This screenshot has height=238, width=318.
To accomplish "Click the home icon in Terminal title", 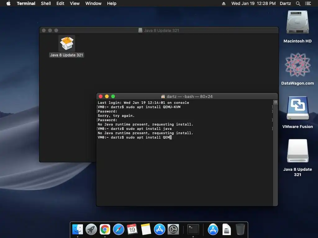I will coord(163,97).
